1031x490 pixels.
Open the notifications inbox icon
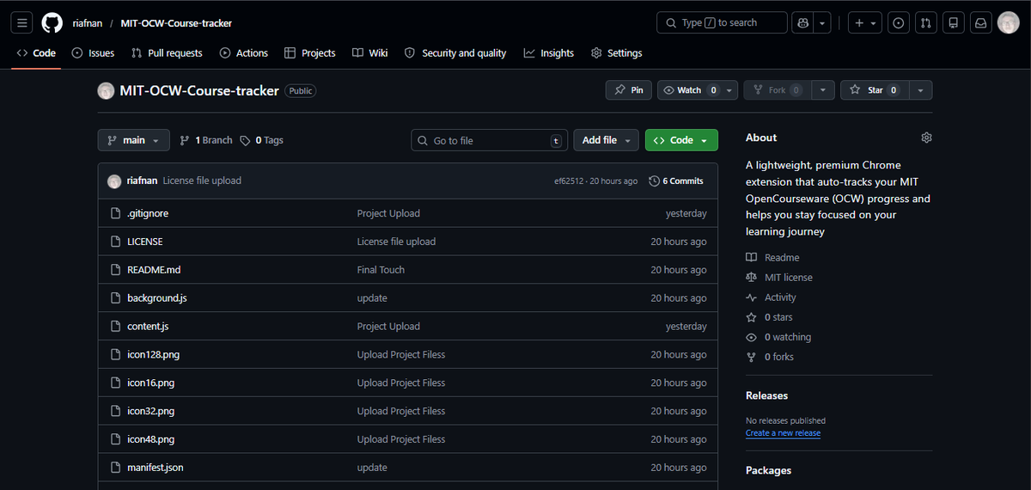980,23
